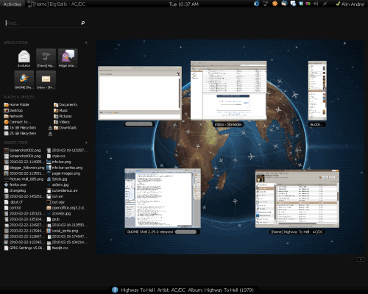This screenshot has width=368, height=294.
Task: Click the pink and green tray icon
Action: pos(308,4)
